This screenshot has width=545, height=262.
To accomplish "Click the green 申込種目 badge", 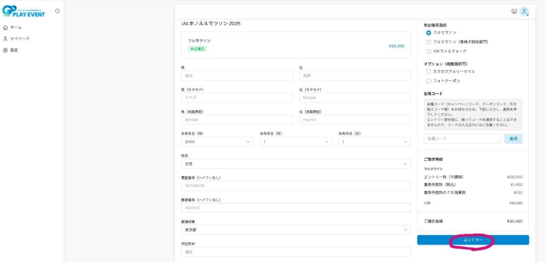I will [197, 49].
